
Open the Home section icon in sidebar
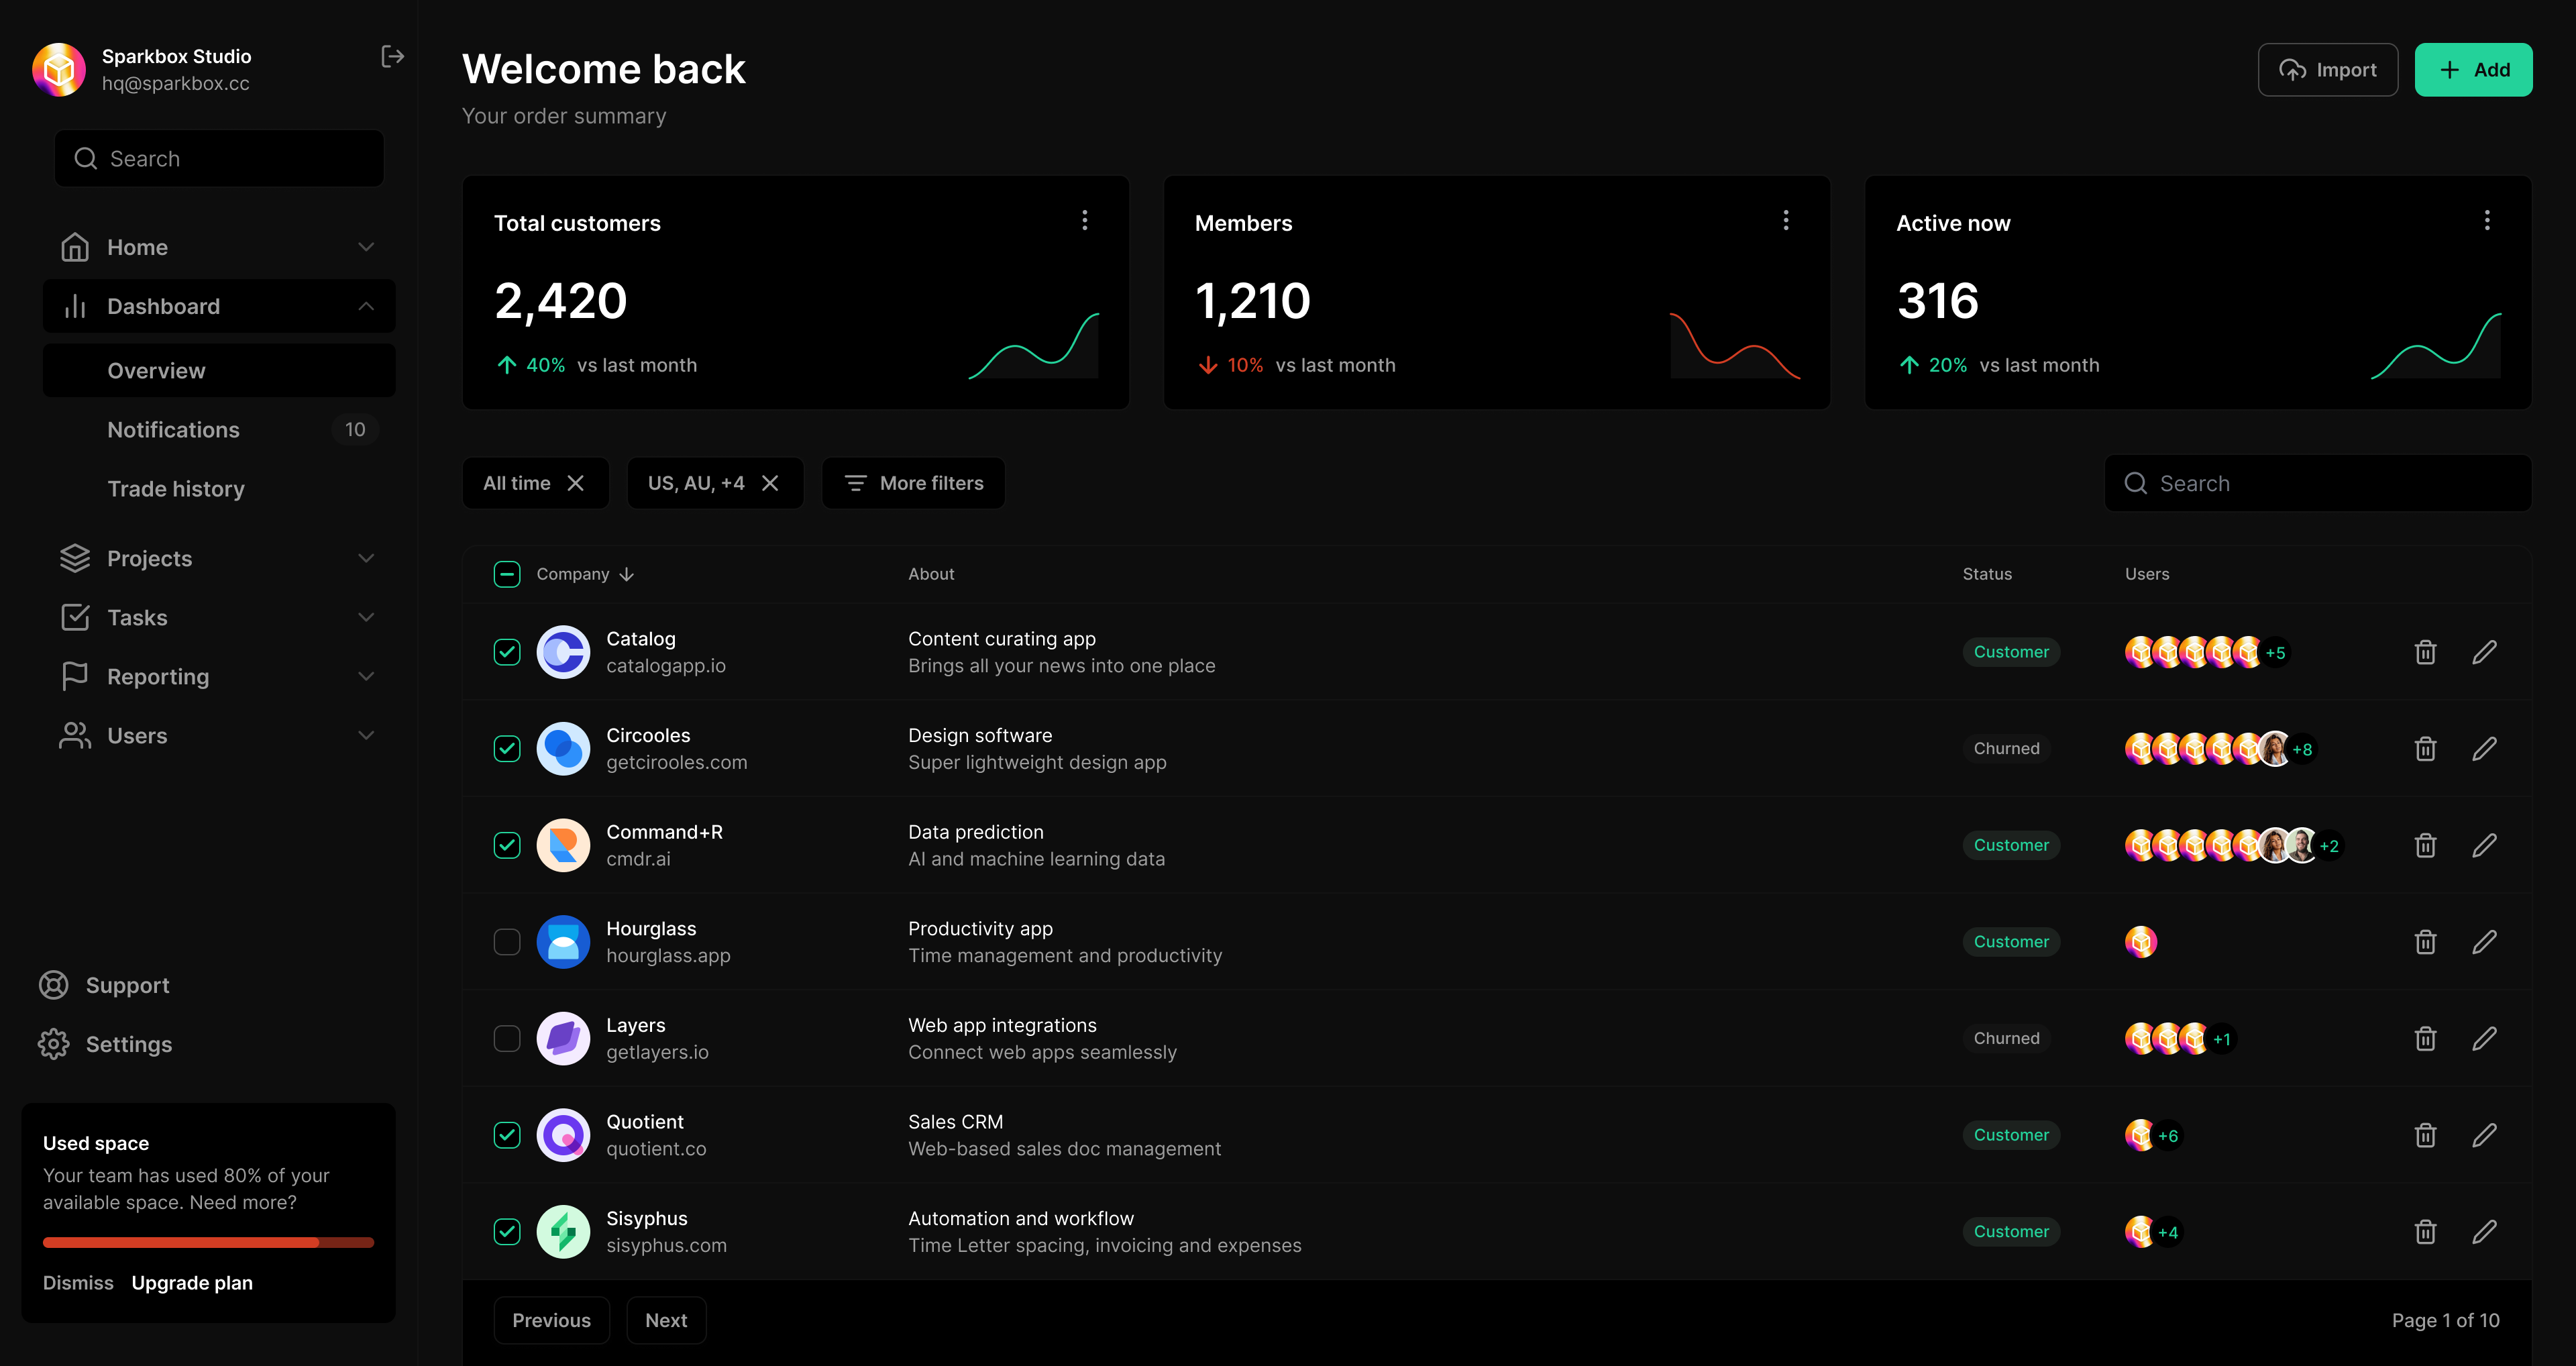pos(75,246)
